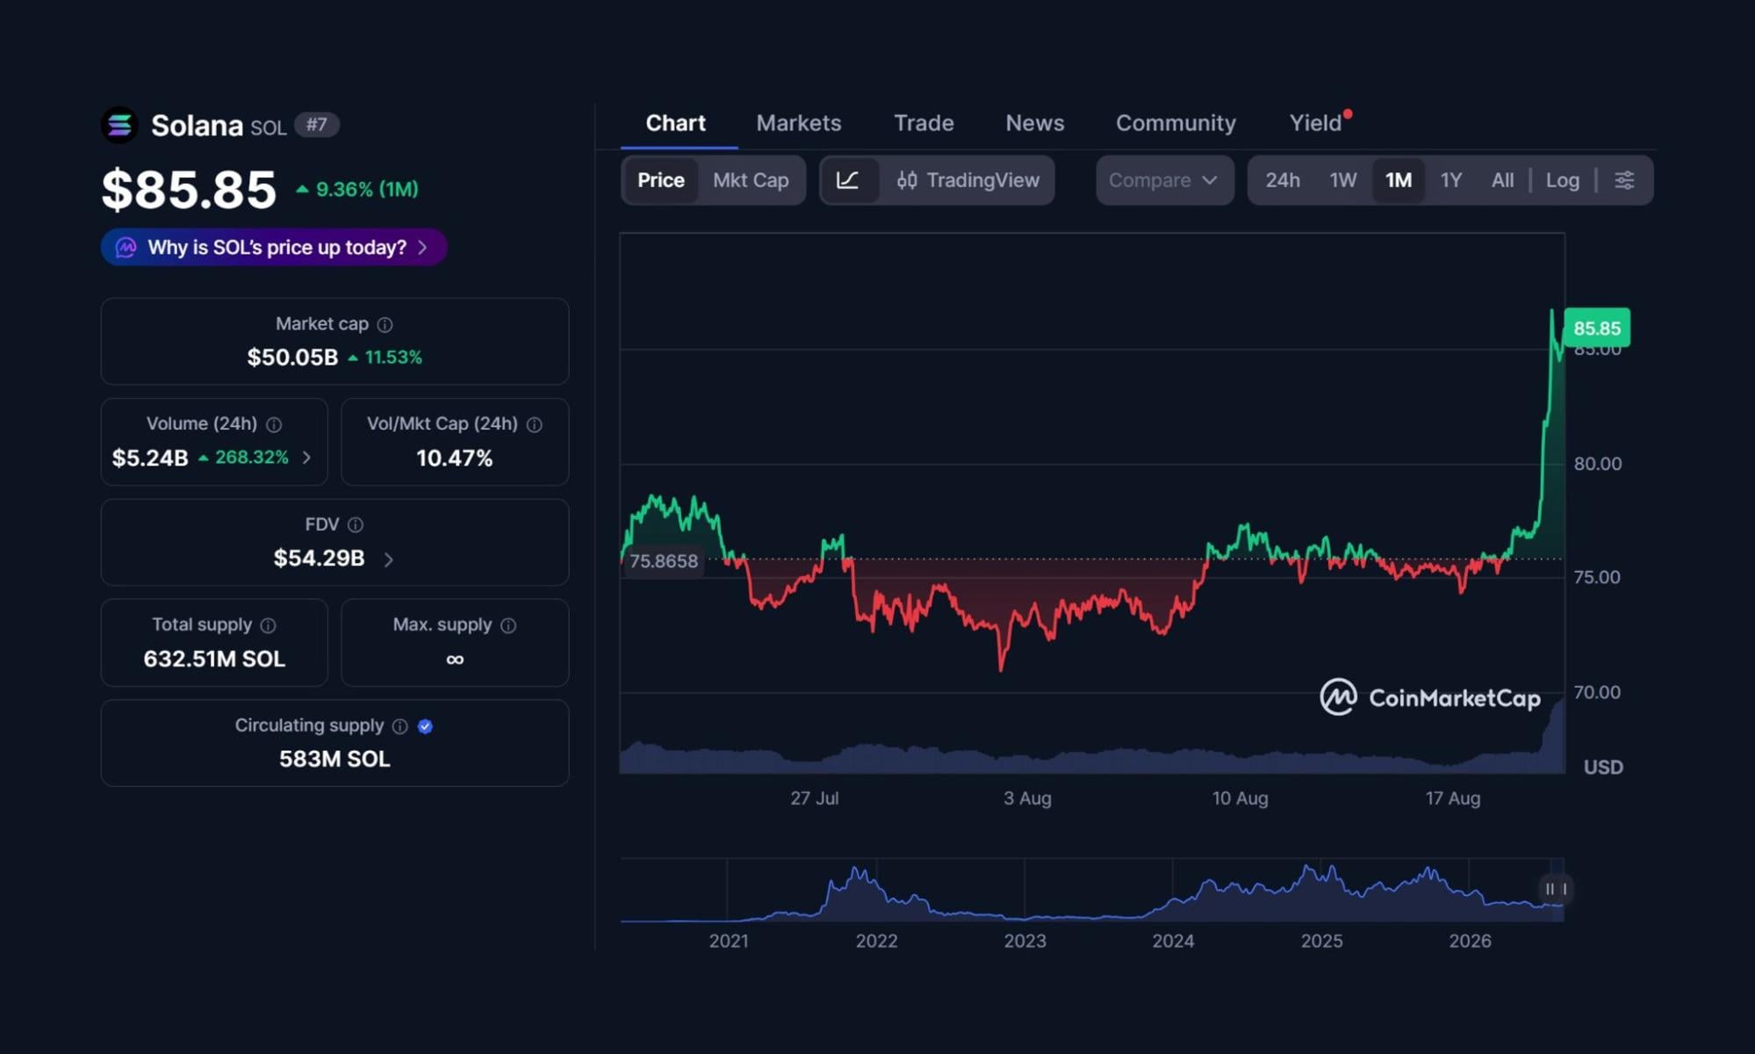
Task: Select the line chart view icon
Action: pyautogui.click(x=848, y=180)
